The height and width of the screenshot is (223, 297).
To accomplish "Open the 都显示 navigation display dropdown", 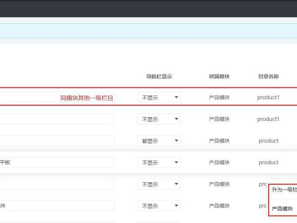I will point(159,141).
